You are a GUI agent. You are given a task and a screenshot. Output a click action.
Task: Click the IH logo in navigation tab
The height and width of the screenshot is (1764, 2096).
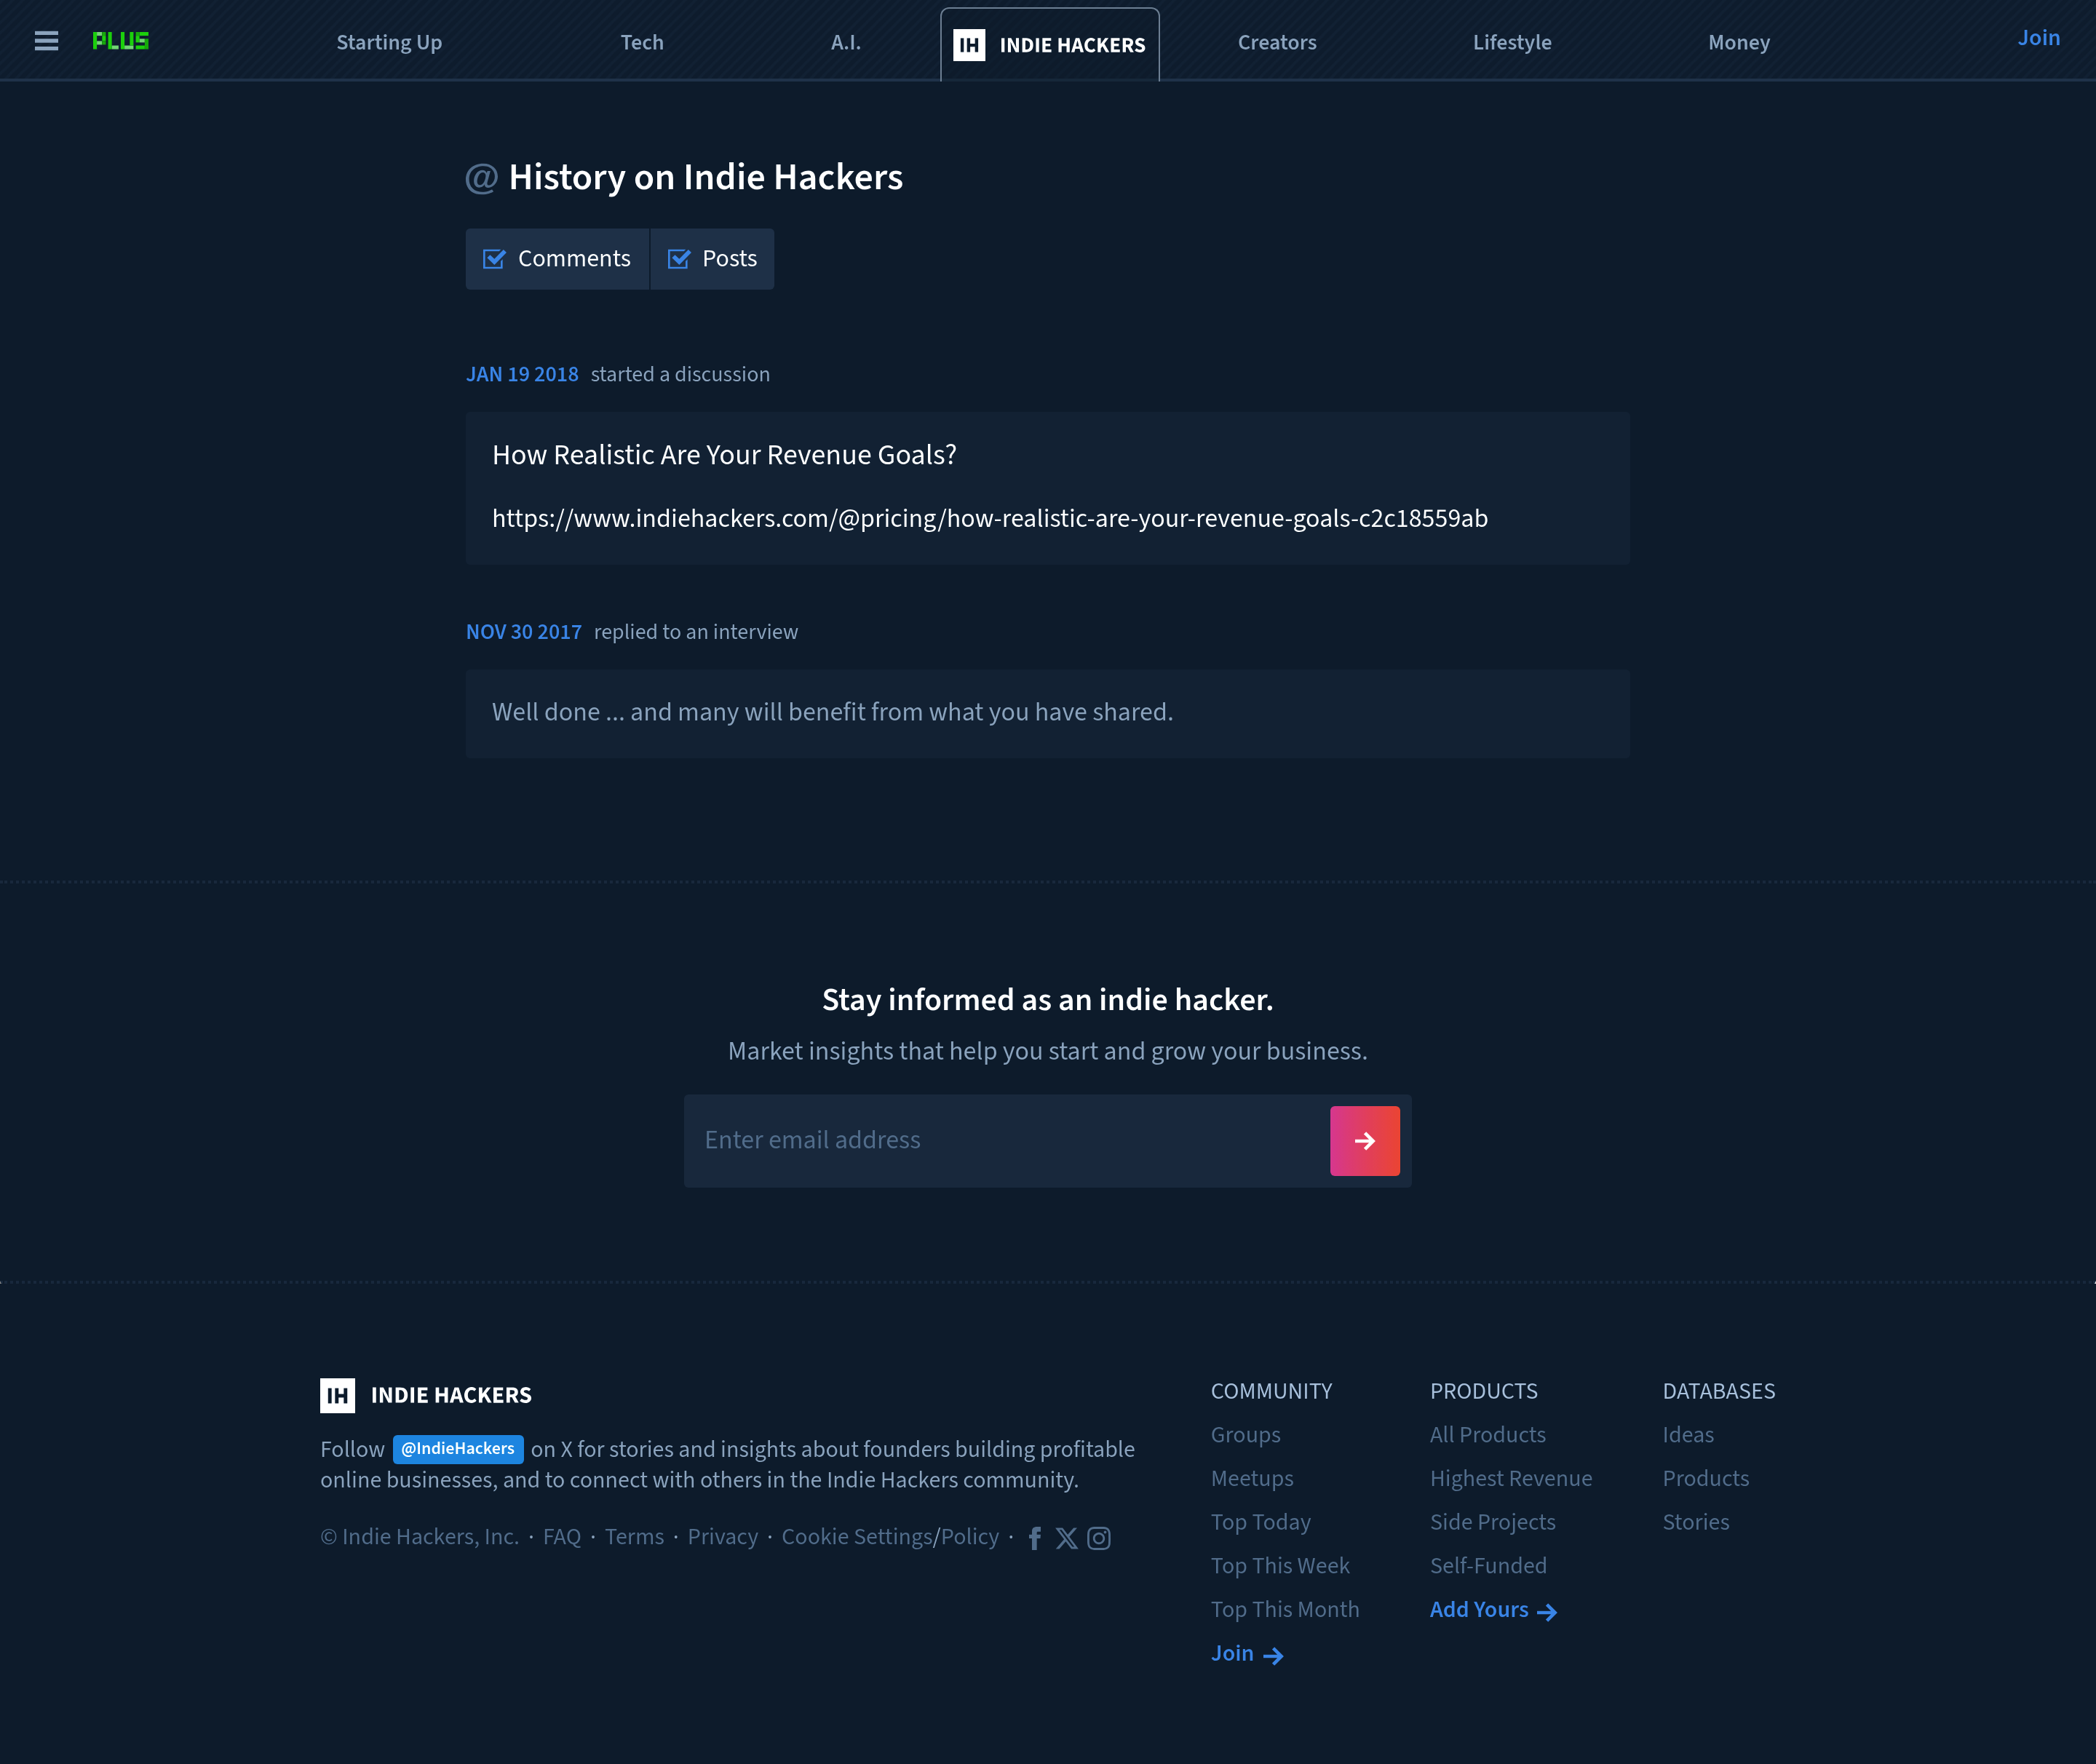coord(969,45)
